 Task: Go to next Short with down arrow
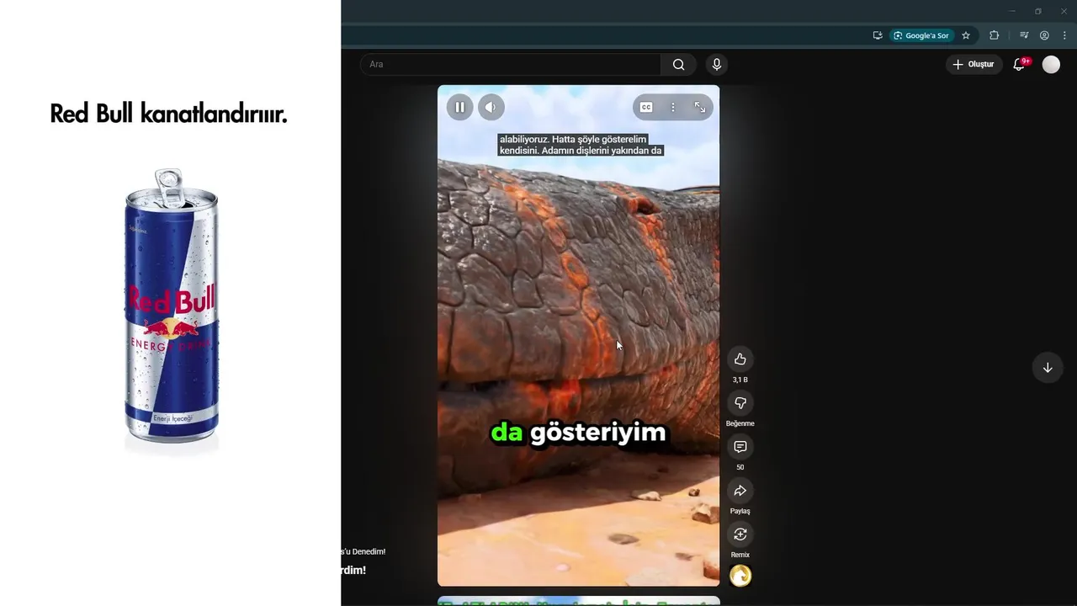pos(1048,368)
